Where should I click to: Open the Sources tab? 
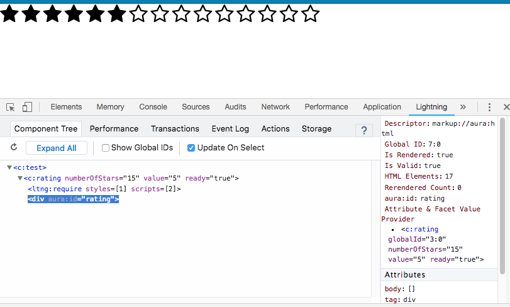196,107
